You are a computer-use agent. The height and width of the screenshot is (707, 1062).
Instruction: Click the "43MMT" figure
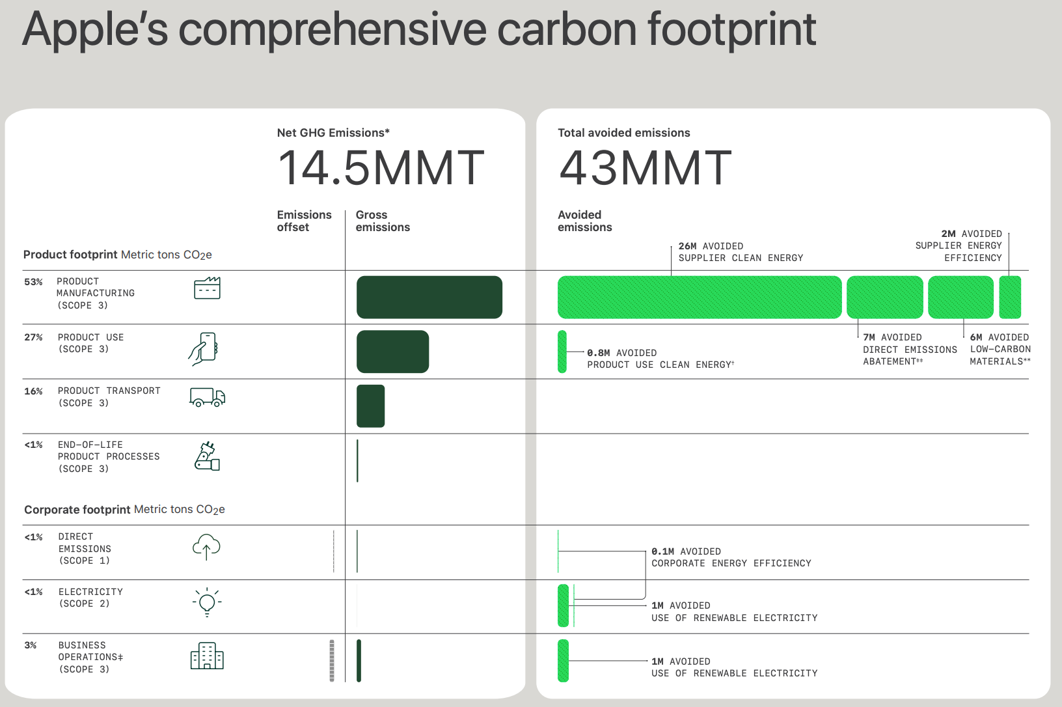click(x=646, y=168)
